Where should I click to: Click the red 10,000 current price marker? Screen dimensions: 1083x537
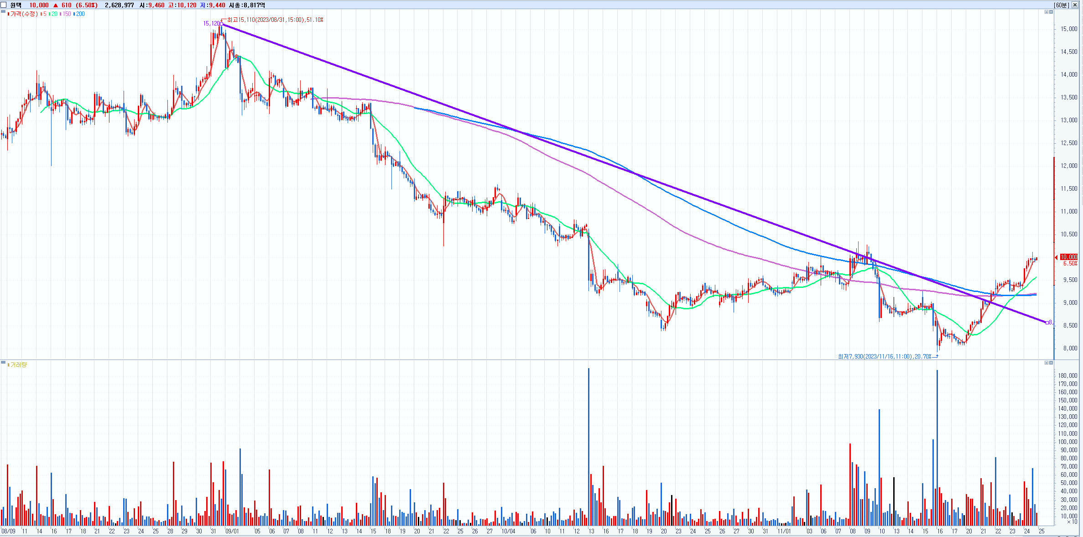click(1068, 257)
